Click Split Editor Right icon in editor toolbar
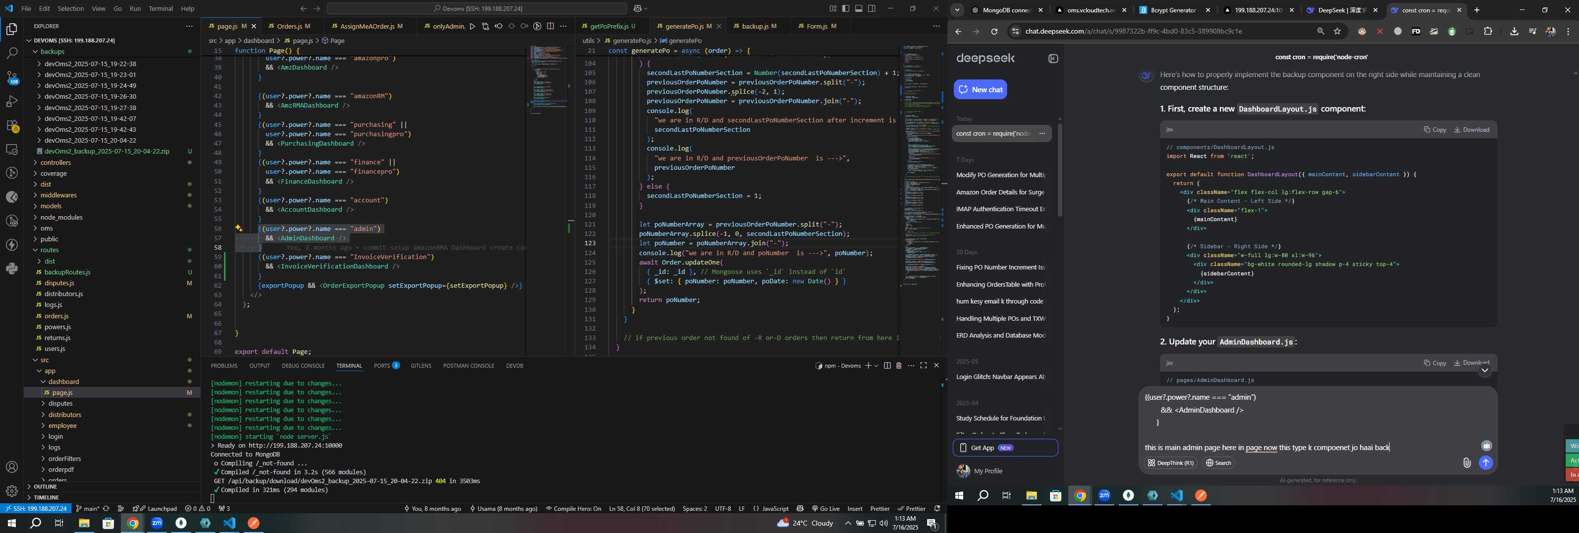The height and width of the screenshot is (533, 1579). tap(551, 26)
